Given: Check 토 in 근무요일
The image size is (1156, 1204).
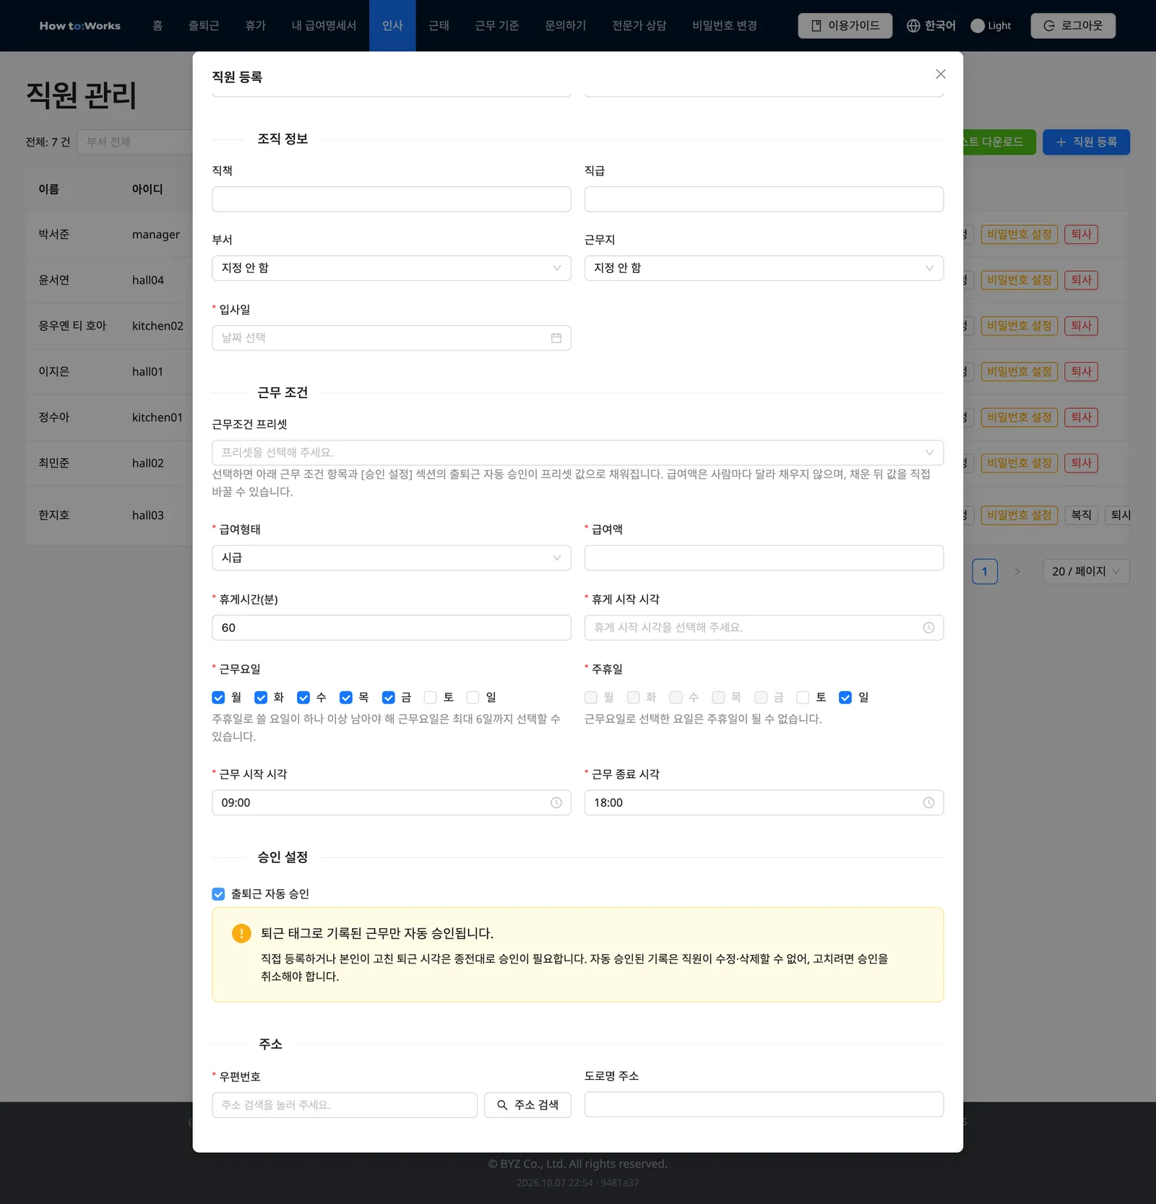Looking at the screenshot, I should coord(431,698).
